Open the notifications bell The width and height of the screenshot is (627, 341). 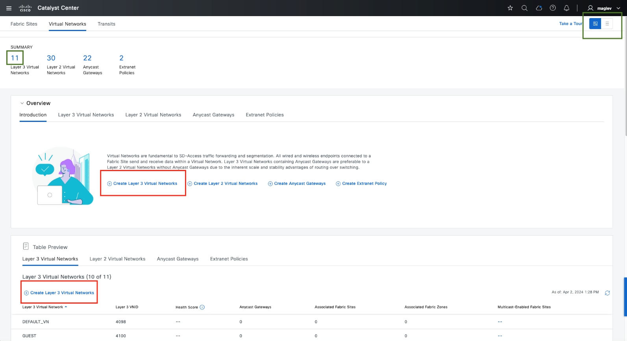point(566,8)
